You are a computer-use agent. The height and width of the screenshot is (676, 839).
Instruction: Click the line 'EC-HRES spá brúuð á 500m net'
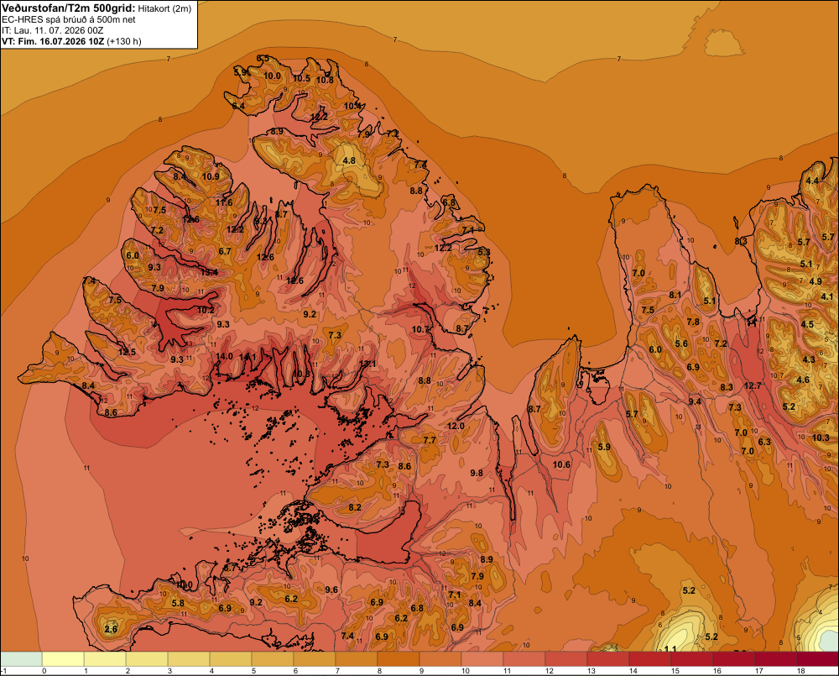(x=69, y=19)
